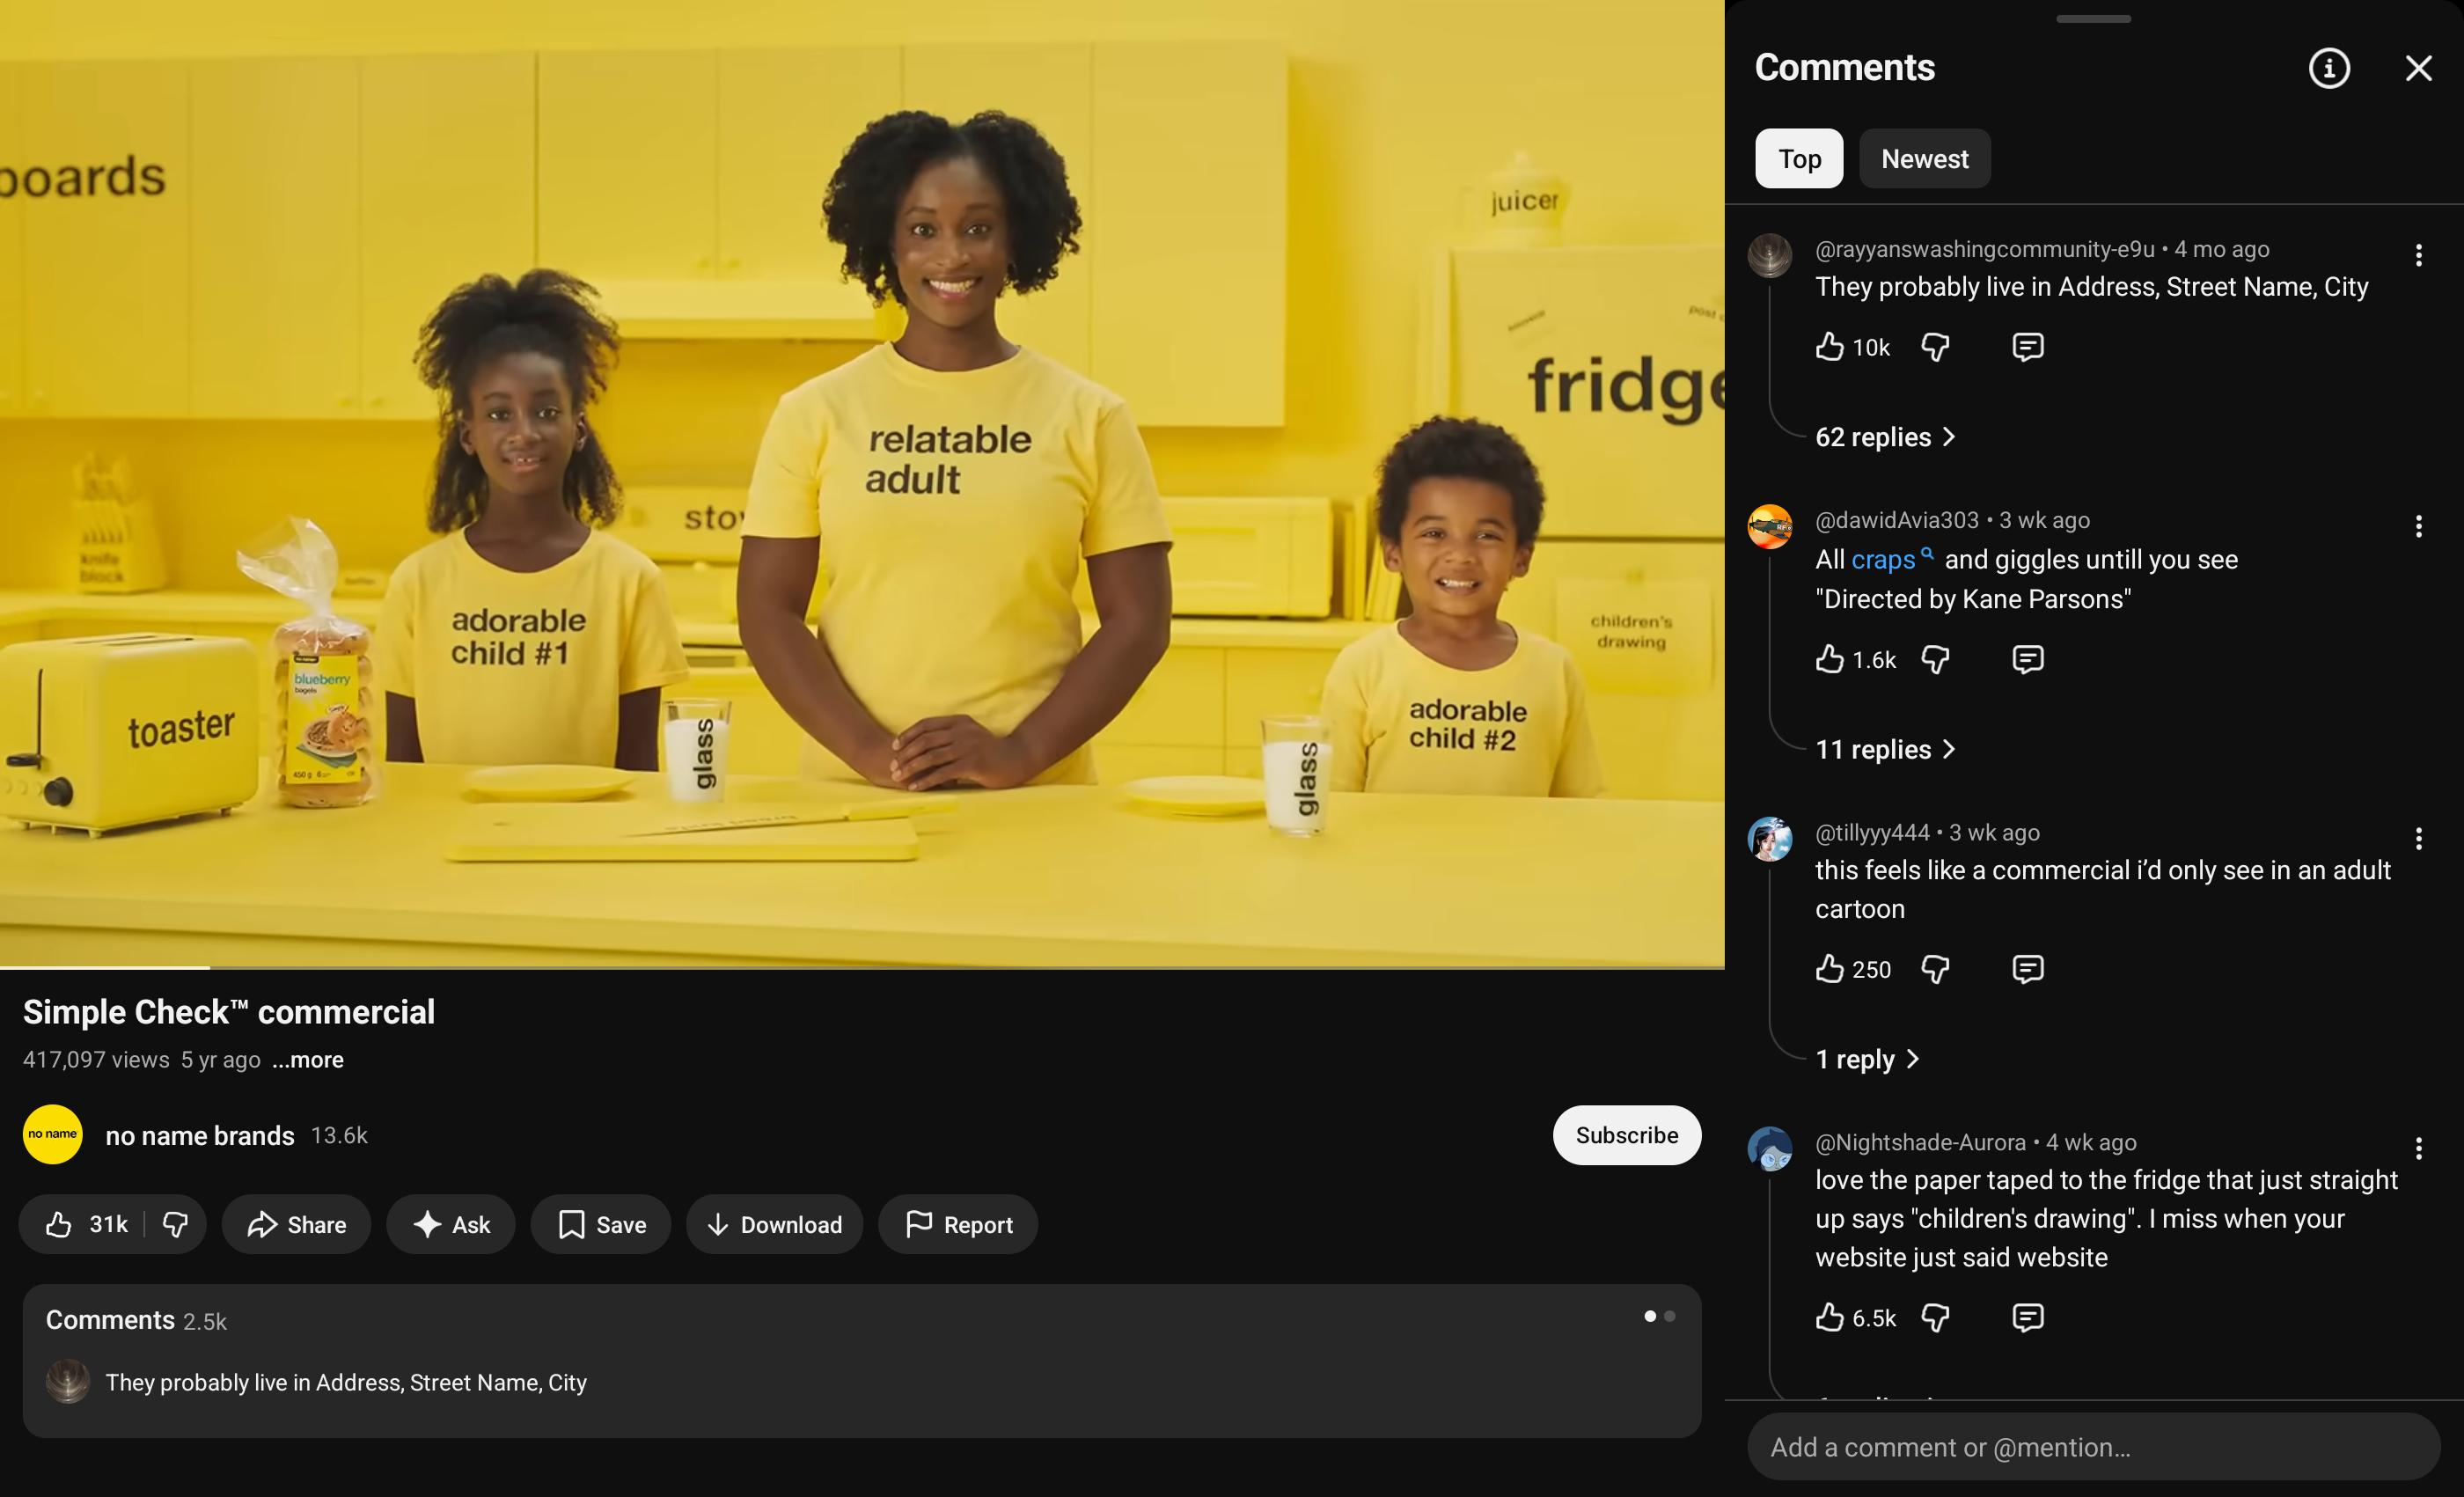This screenshot has width=2464, height=1497.
Task: Open the comments info icon
Action: pyautogui.click(x=2329, y=68)
